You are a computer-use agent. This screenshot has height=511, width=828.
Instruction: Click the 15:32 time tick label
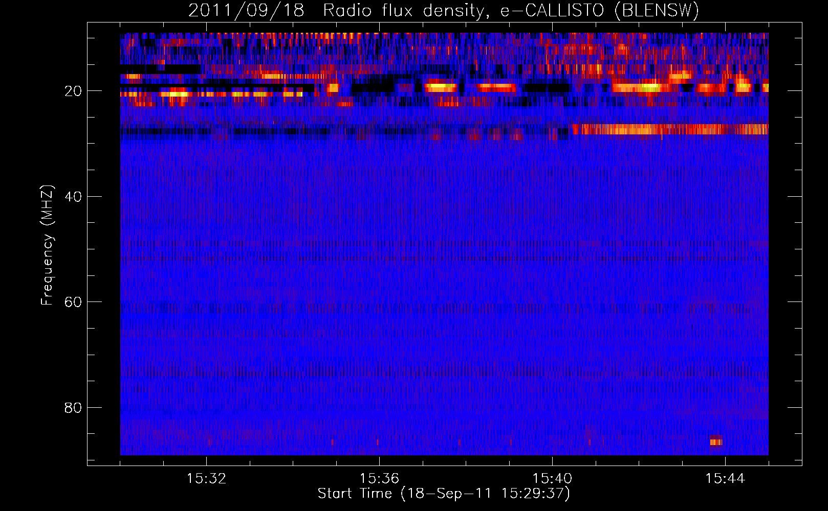(206, 479)
